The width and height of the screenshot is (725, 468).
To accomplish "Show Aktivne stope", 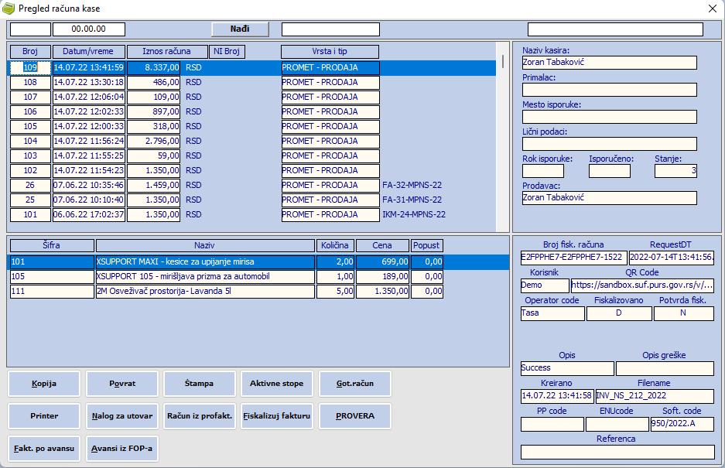I will point(276,384).
